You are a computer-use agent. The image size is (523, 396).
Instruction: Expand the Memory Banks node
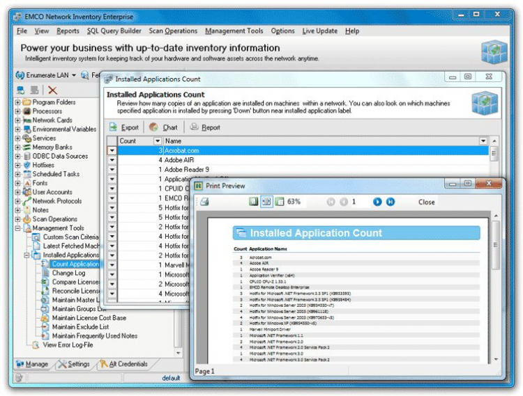coord(17,147)
